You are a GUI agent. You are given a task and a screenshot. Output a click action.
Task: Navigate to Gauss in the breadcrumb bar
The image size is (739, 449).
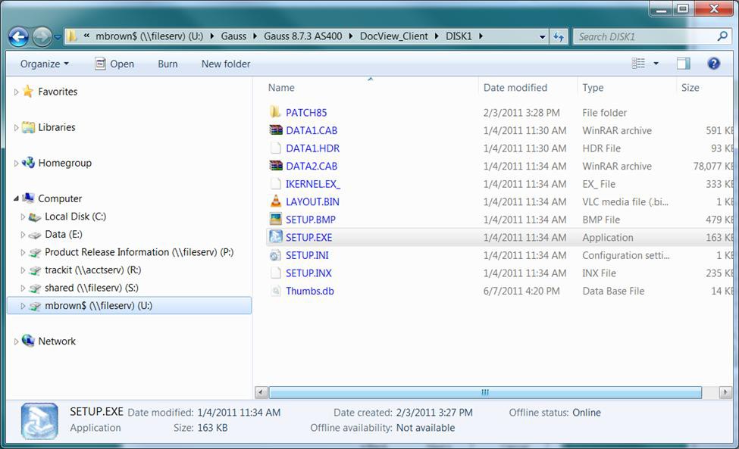(x=233, y=36)
